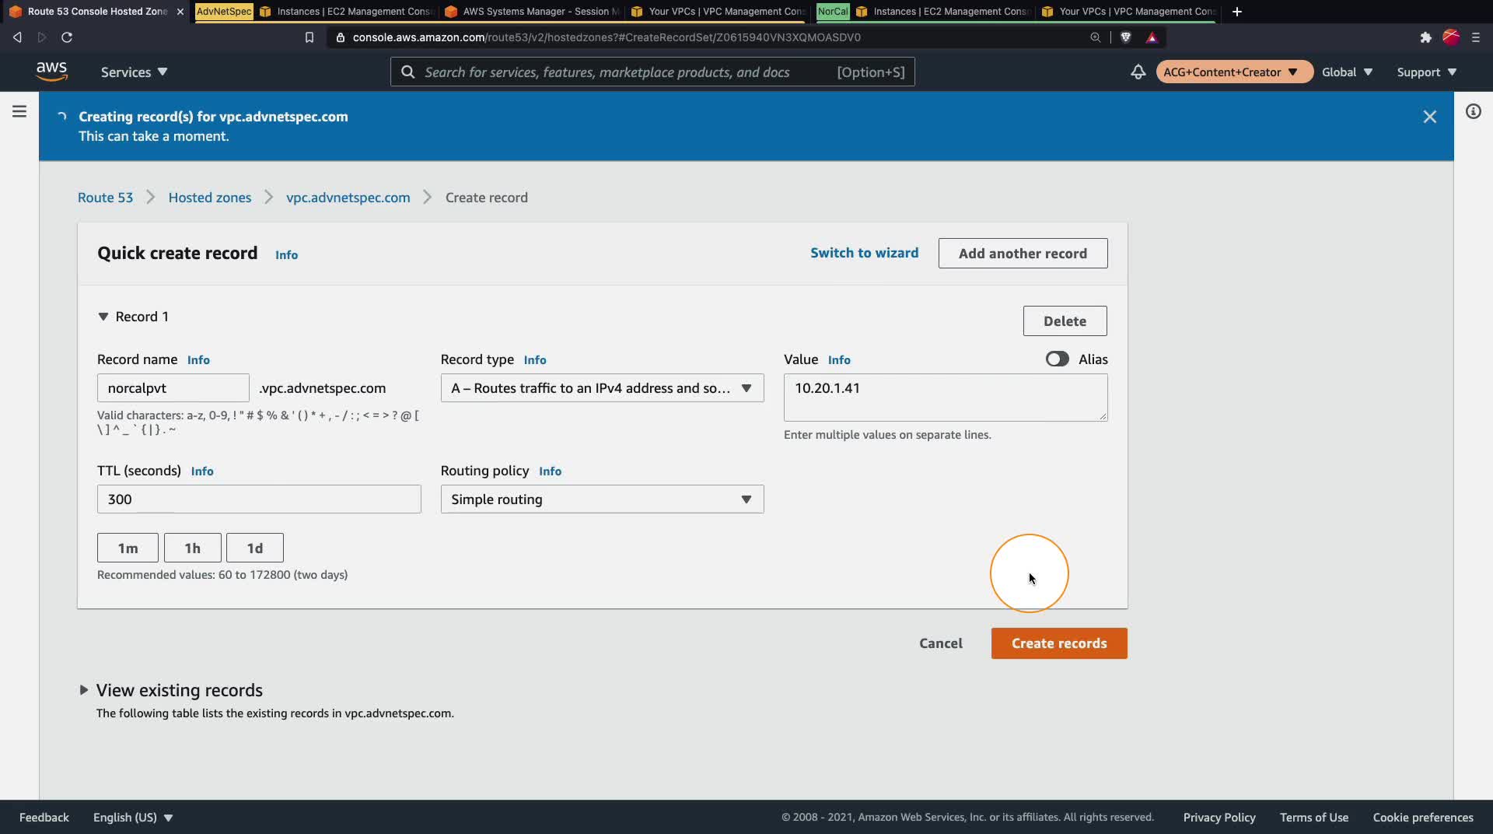Open the Global region dropdown

click(1347, 72)
